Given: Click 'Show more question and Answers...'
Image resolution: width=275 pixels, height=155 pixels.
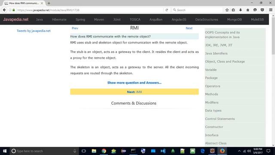Looking at the screenshot, I should 134,83.
